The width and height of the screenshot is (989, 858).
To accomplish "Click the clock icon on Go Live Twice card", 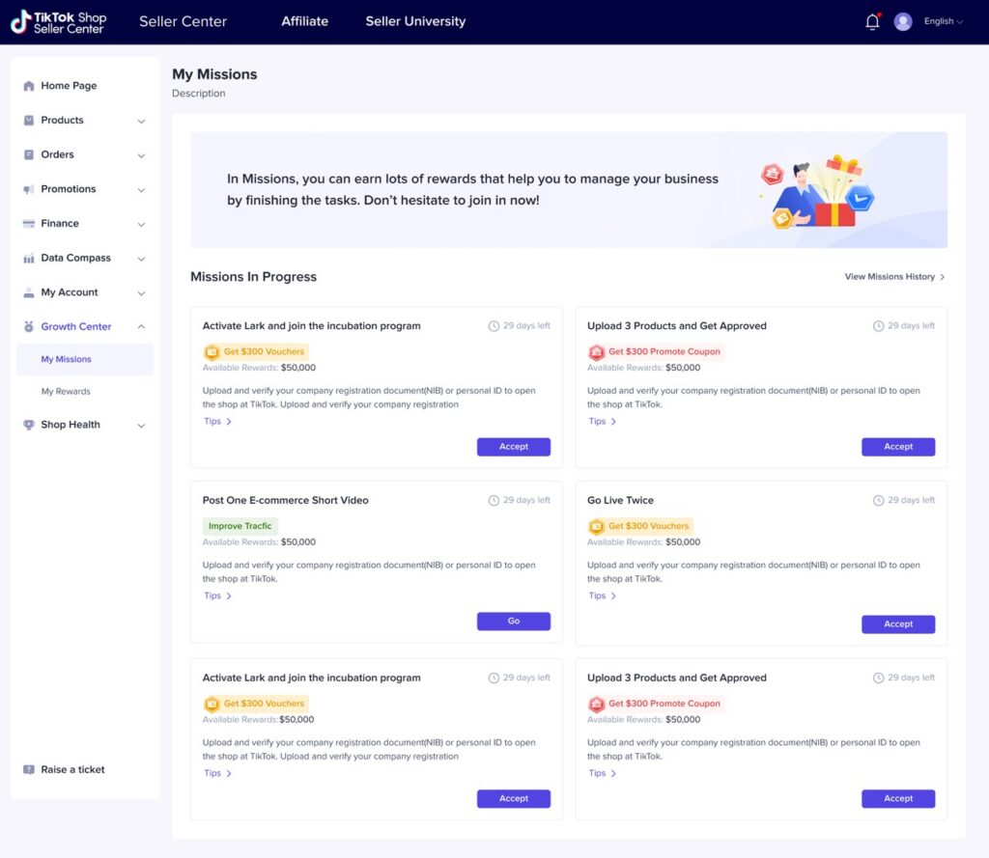I will click(878, 501).
